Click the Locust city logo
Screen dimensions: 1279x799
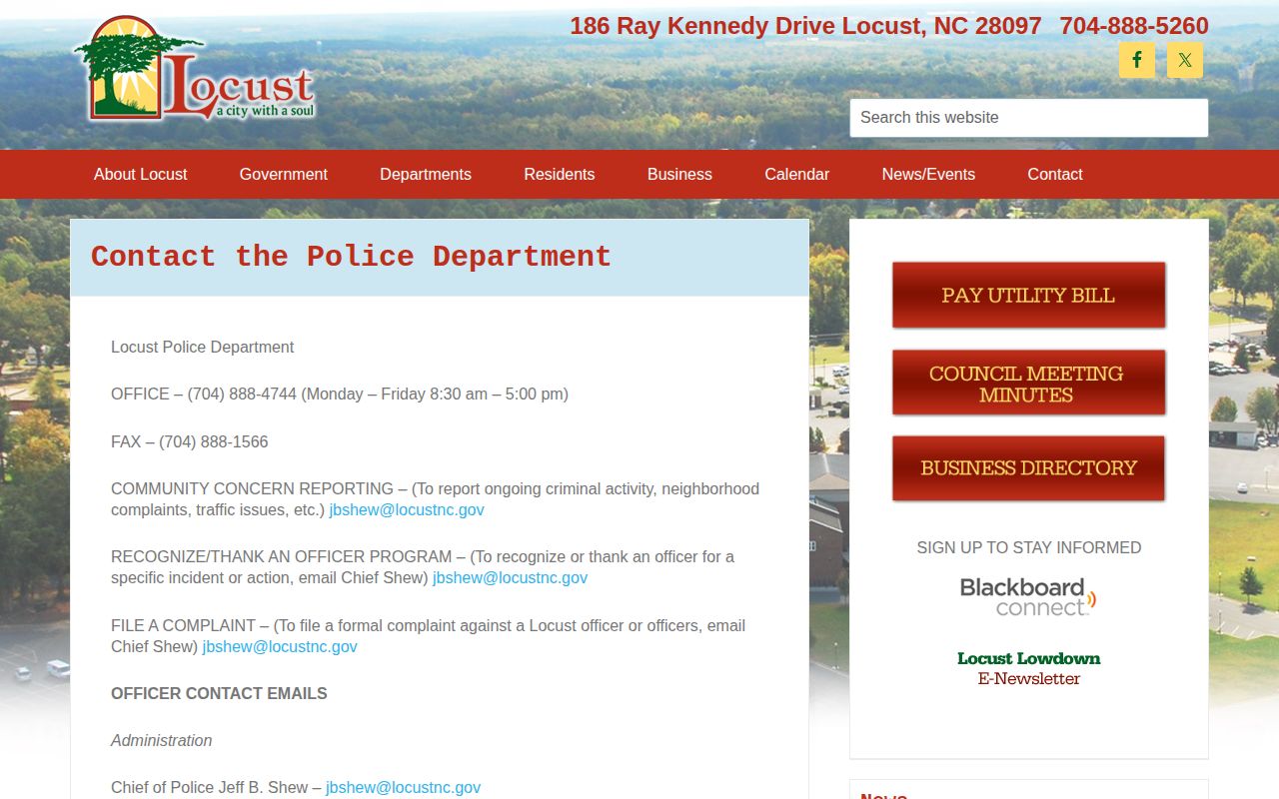coord(196,69)
